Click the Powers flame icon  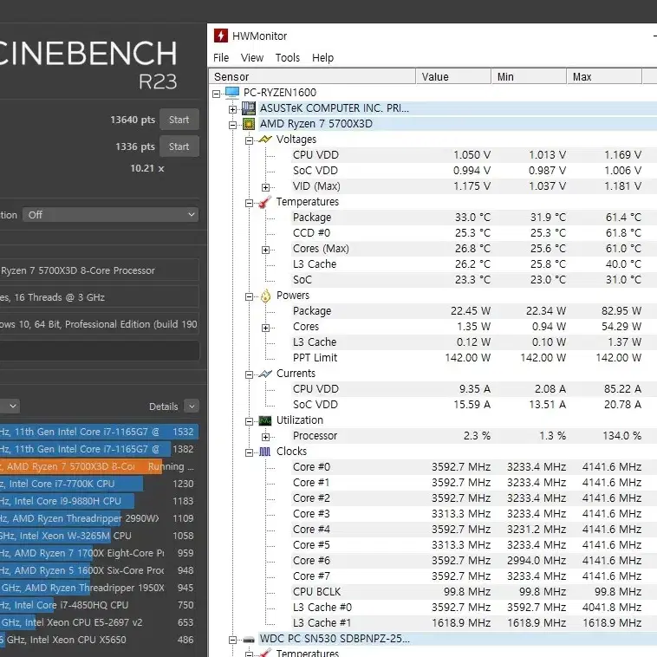(x=265, y=296)
